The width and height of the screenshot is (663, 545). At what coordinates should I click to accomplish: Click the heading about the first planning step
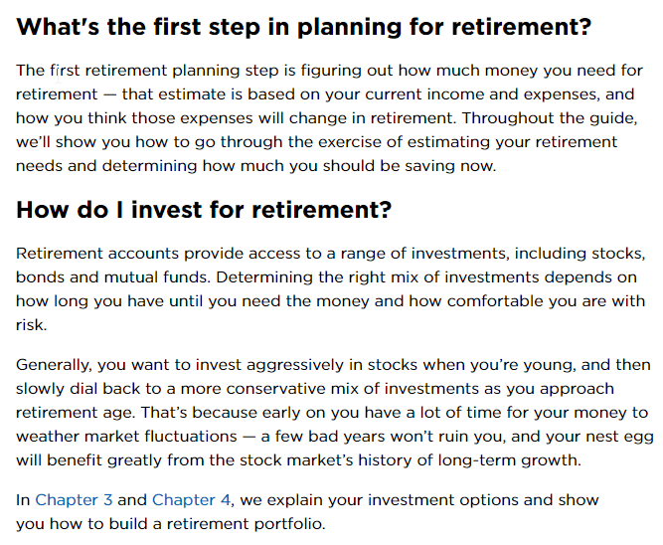point(303,27)
